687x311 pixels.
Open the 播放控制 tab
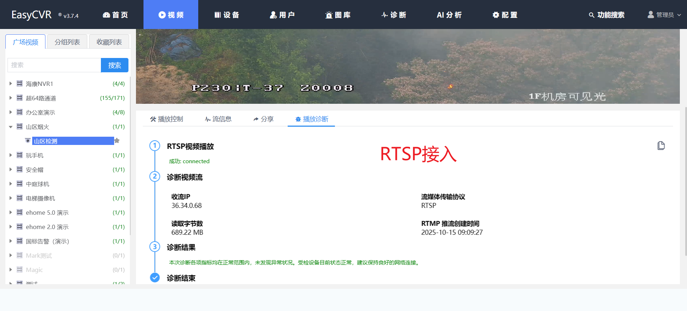166,119
